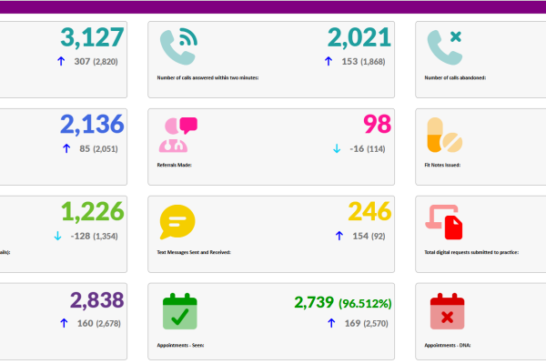Image resolution: width=546 pixels, height=364 pixels.
Task: Click the down arrow beside -16 (114)
Action: tap(337, 148)
